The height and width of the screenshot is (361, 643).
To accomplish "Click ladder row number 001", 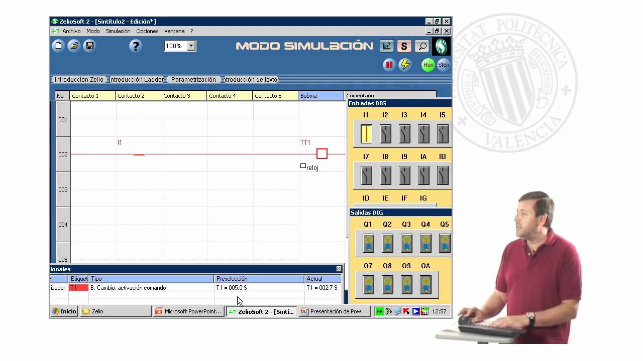I will click(x=63, y=119).
